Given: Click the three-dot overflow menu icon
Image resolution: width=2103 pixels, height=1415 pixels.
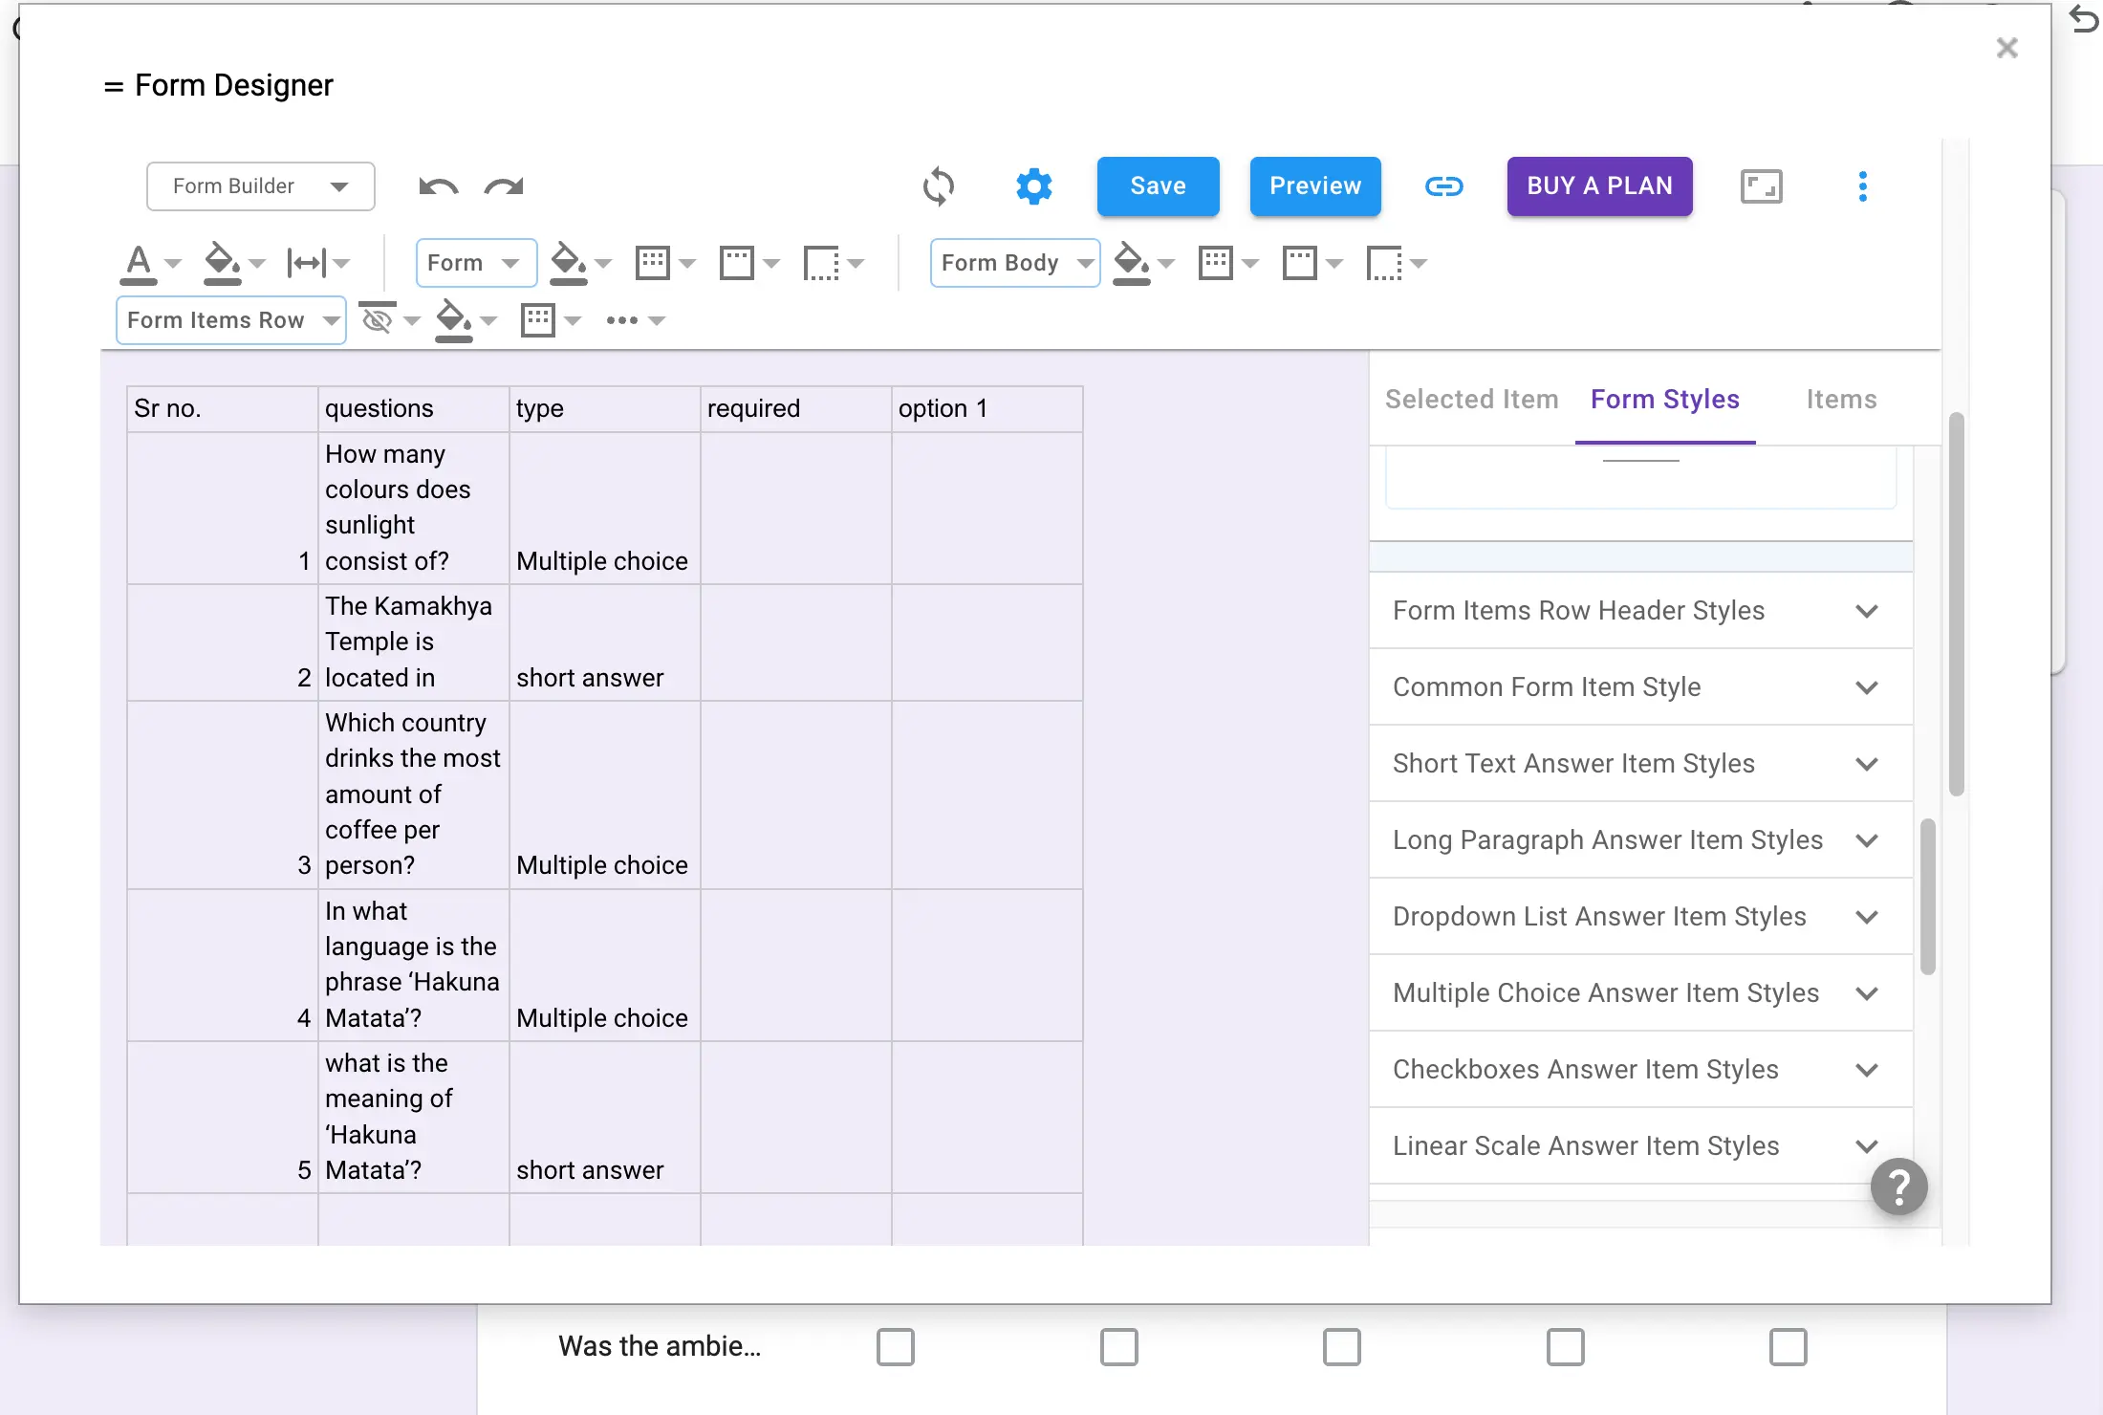Looking at the screenshot, I should 1863,185.
